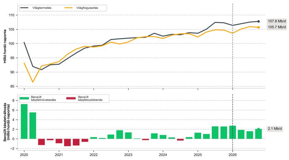Click the orange endpoint dot of consumption line
Screen dimensions: 289x160
click(259, 27)
